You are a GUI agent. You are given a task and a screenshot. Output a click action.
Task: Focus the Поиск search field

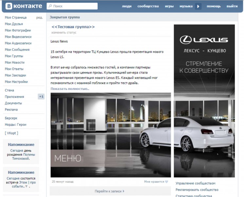(72, 6)
